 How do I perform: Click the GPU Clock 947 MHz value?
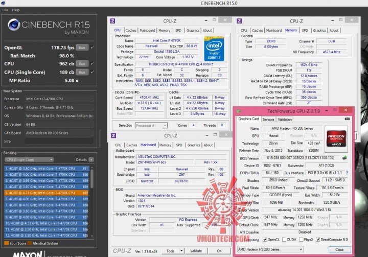271,217
